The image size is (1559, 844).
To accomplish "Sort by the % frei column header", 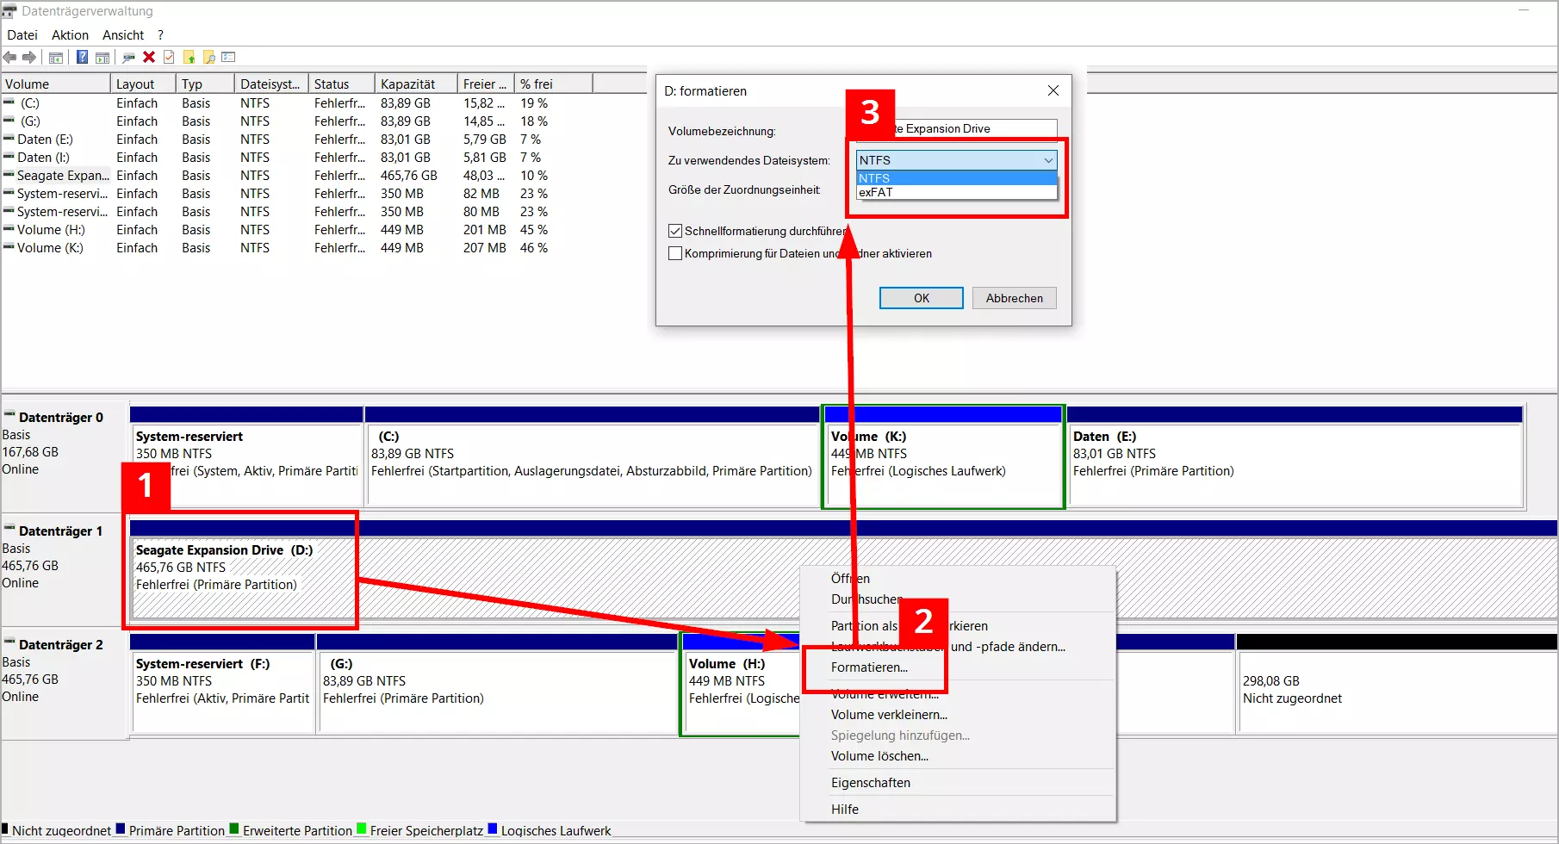I will click(554, 84).
